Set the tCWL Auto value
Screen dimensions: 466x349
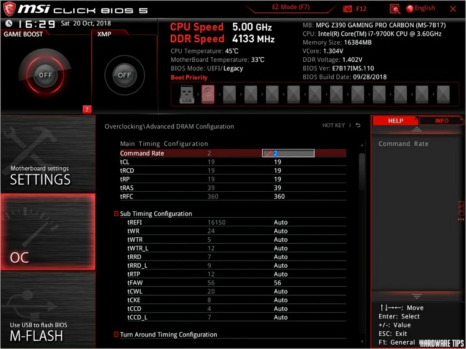click(x=280, y=291)
